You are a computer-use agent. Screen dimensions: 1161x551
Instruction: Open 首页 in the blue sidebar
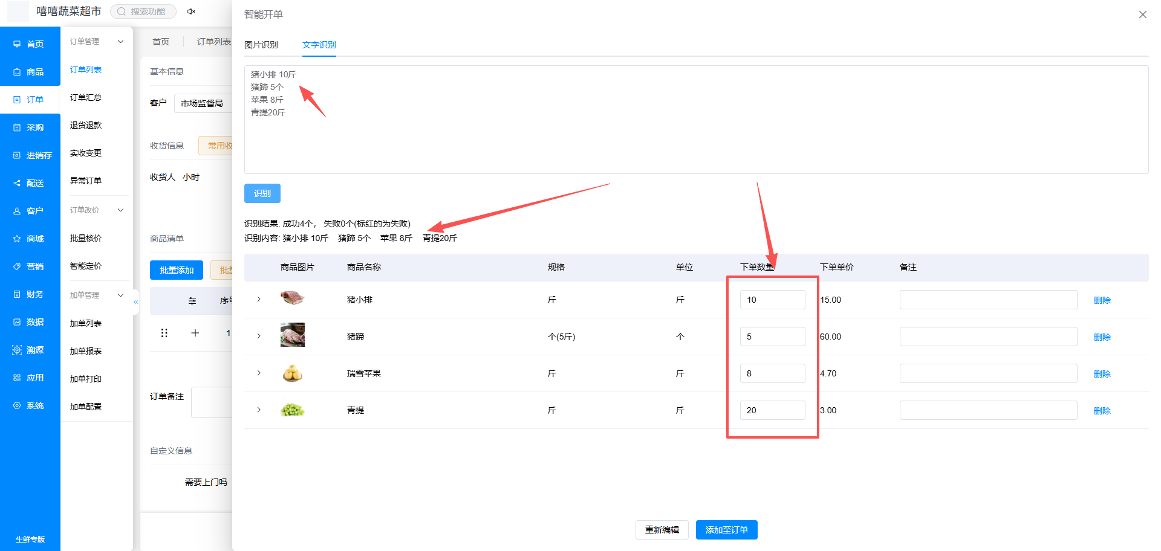point(30,44)
